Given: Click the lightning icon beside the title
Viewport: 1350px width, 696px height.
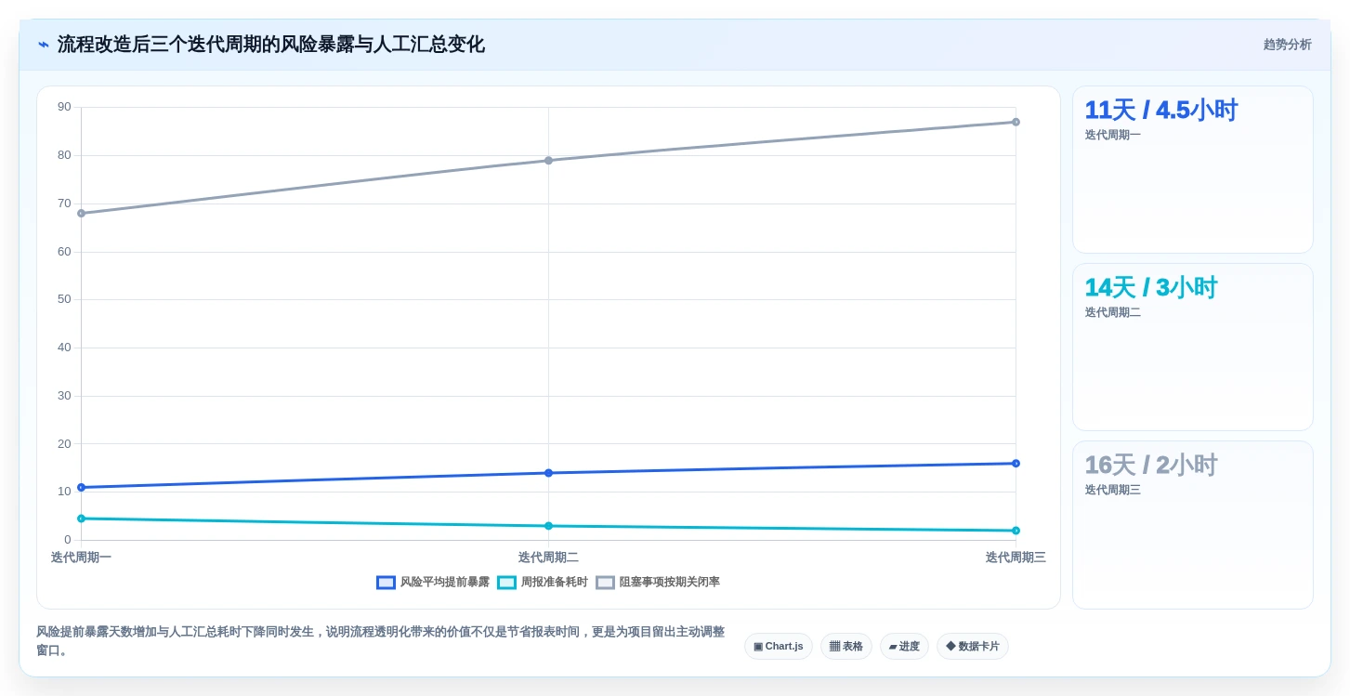Looking at the screenshot, I should point(44,45).
